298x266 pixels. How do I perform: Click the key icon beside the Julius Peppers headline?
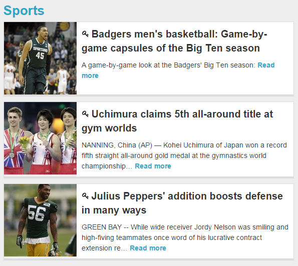click(x=85, y=196)
